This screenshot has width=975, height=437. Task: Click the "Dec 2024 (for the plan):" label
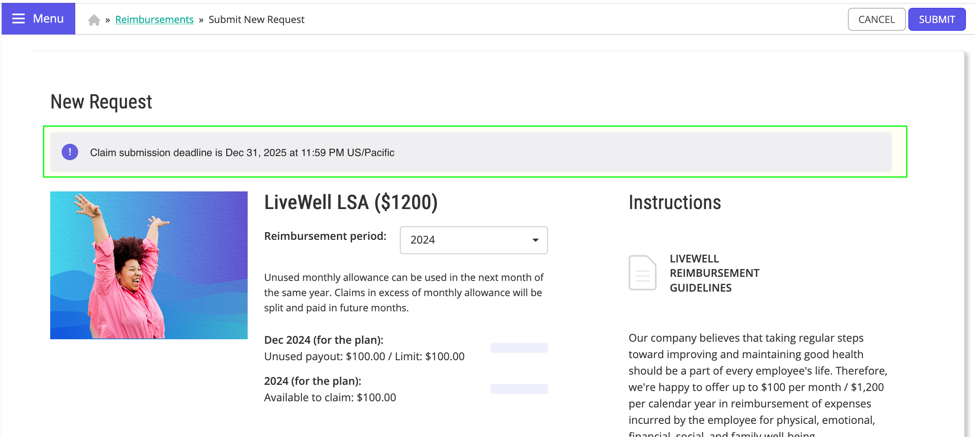point(324,340)
